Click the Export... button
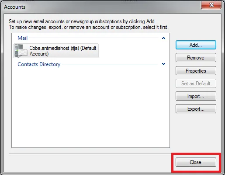 (x=196, y=109)
